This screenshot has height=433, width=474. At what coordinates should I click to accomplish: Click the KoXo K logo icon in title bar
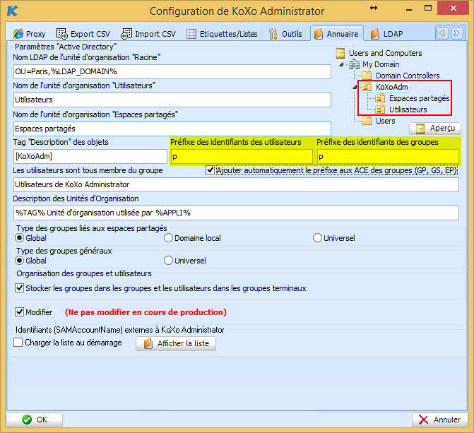[x=13, y=11]
